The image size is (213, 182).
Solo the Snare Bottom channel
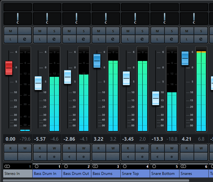(x=171, y=31)
